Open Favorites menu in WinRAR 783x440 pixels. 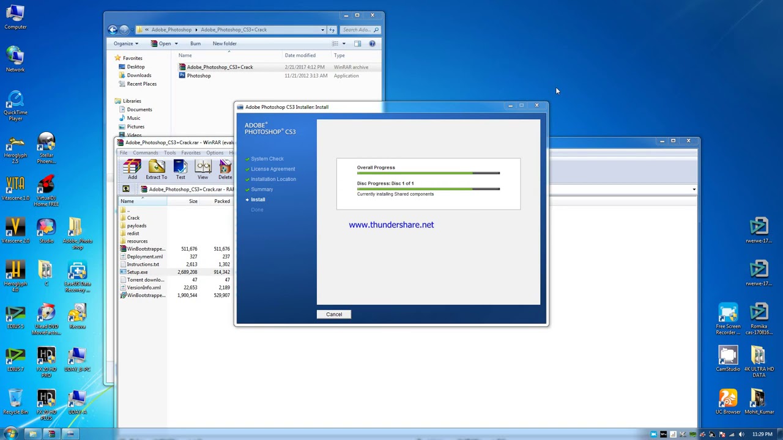[x=191, y=153]
